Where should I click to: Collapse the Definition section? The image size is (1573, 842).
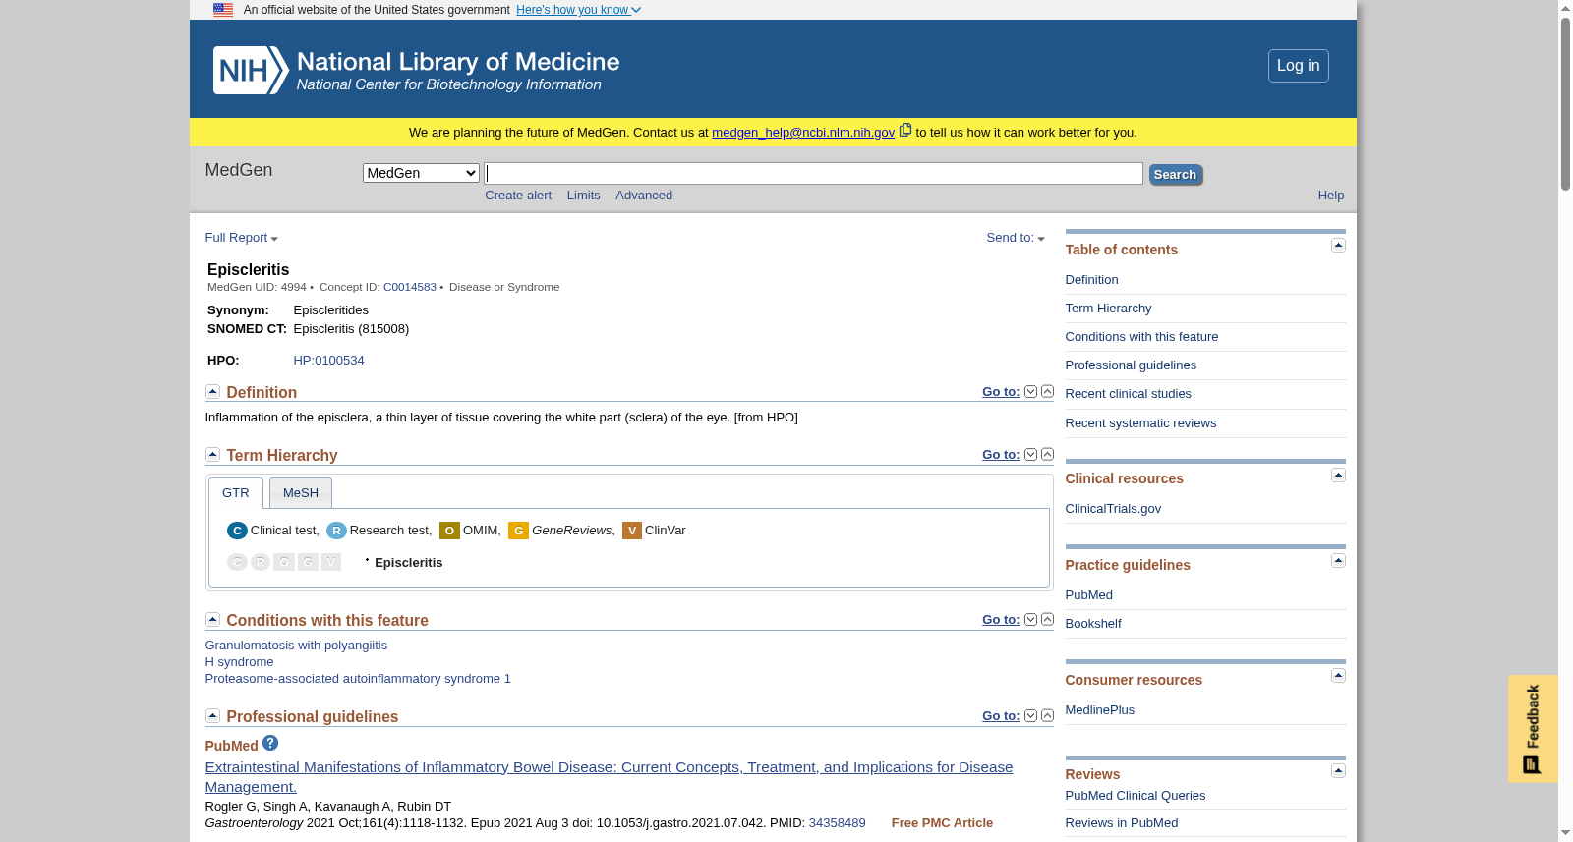pos(212,391)
